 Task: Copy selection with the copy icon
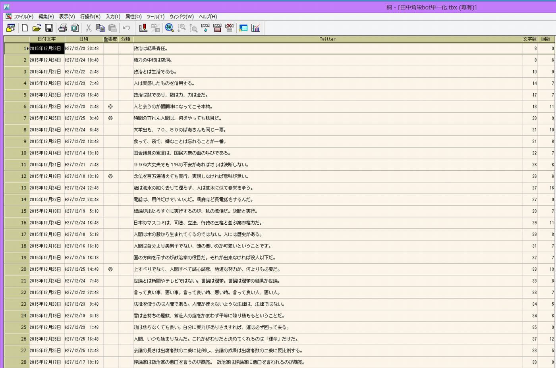pos(100,28)
